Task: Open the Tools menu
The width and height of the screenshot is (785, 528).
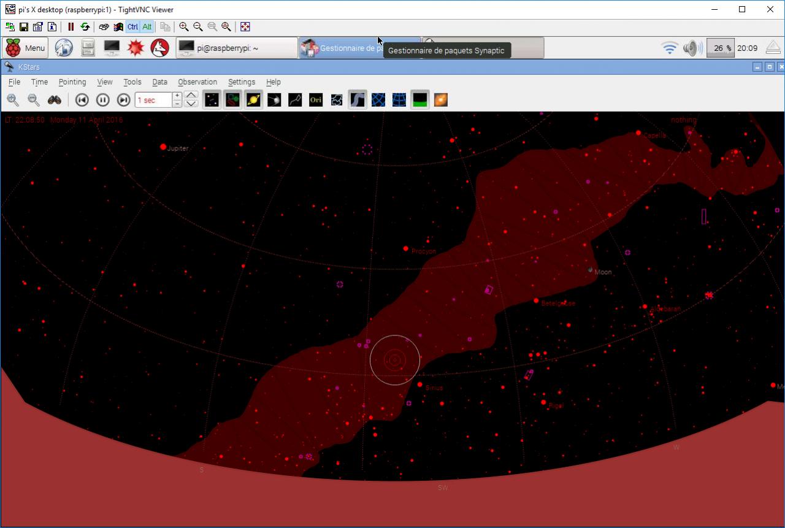Action: (x=132, y=82)
